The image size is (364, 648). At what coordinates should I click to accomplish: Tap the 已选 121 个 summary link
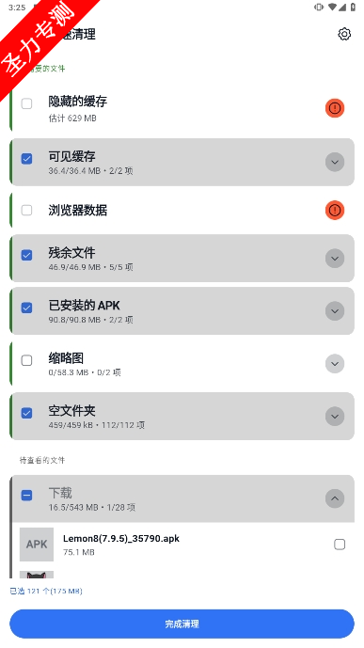point(46,591)
